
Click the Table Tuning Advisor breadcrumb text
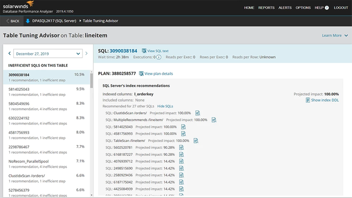coord(100,21)
